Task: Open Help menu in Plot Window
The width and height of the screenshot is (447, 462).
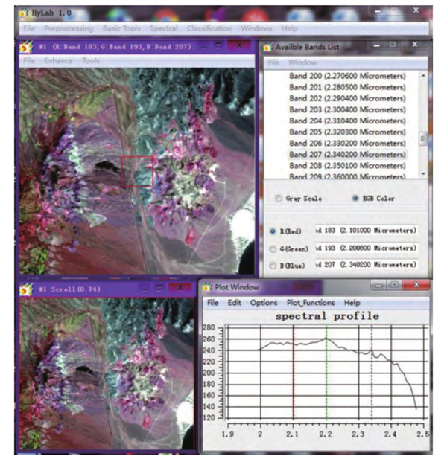Action: tap(352, 303)
